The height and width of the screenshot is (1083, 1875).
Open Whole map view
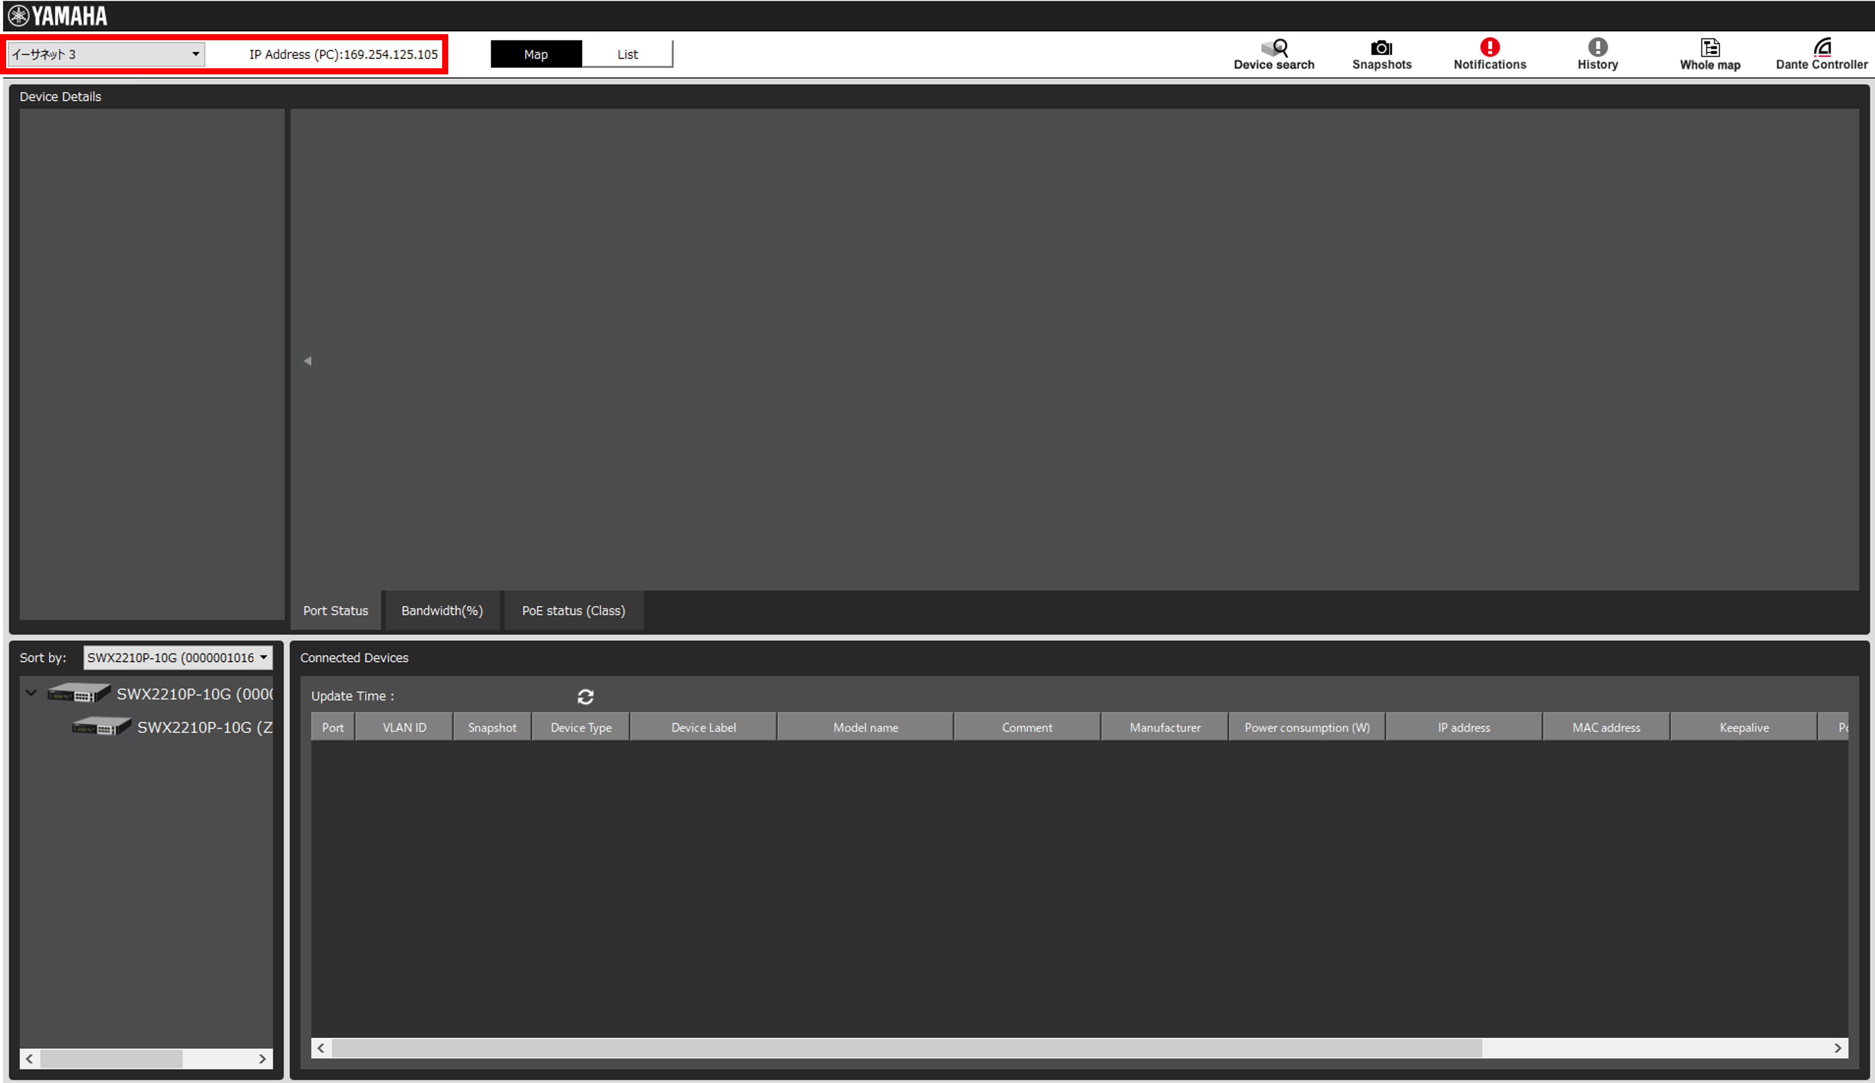[x=1709, y=54]
